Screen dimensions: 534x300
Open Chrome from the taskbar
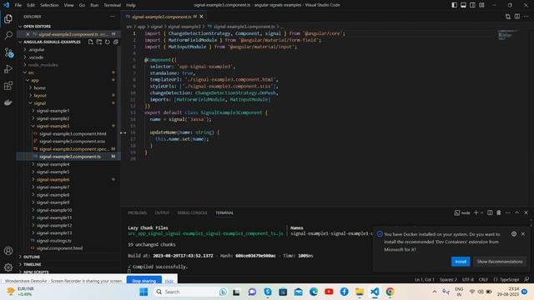(390, 292)
